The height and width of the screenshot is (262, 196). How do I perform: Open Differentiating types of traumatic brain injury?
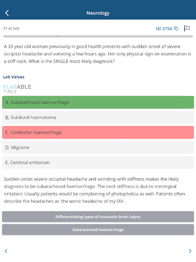[x=98, y=216]
